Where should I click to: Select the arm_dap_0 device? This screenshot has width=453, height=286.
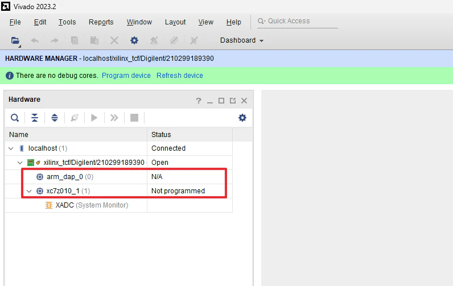click(x=70, y=177)
